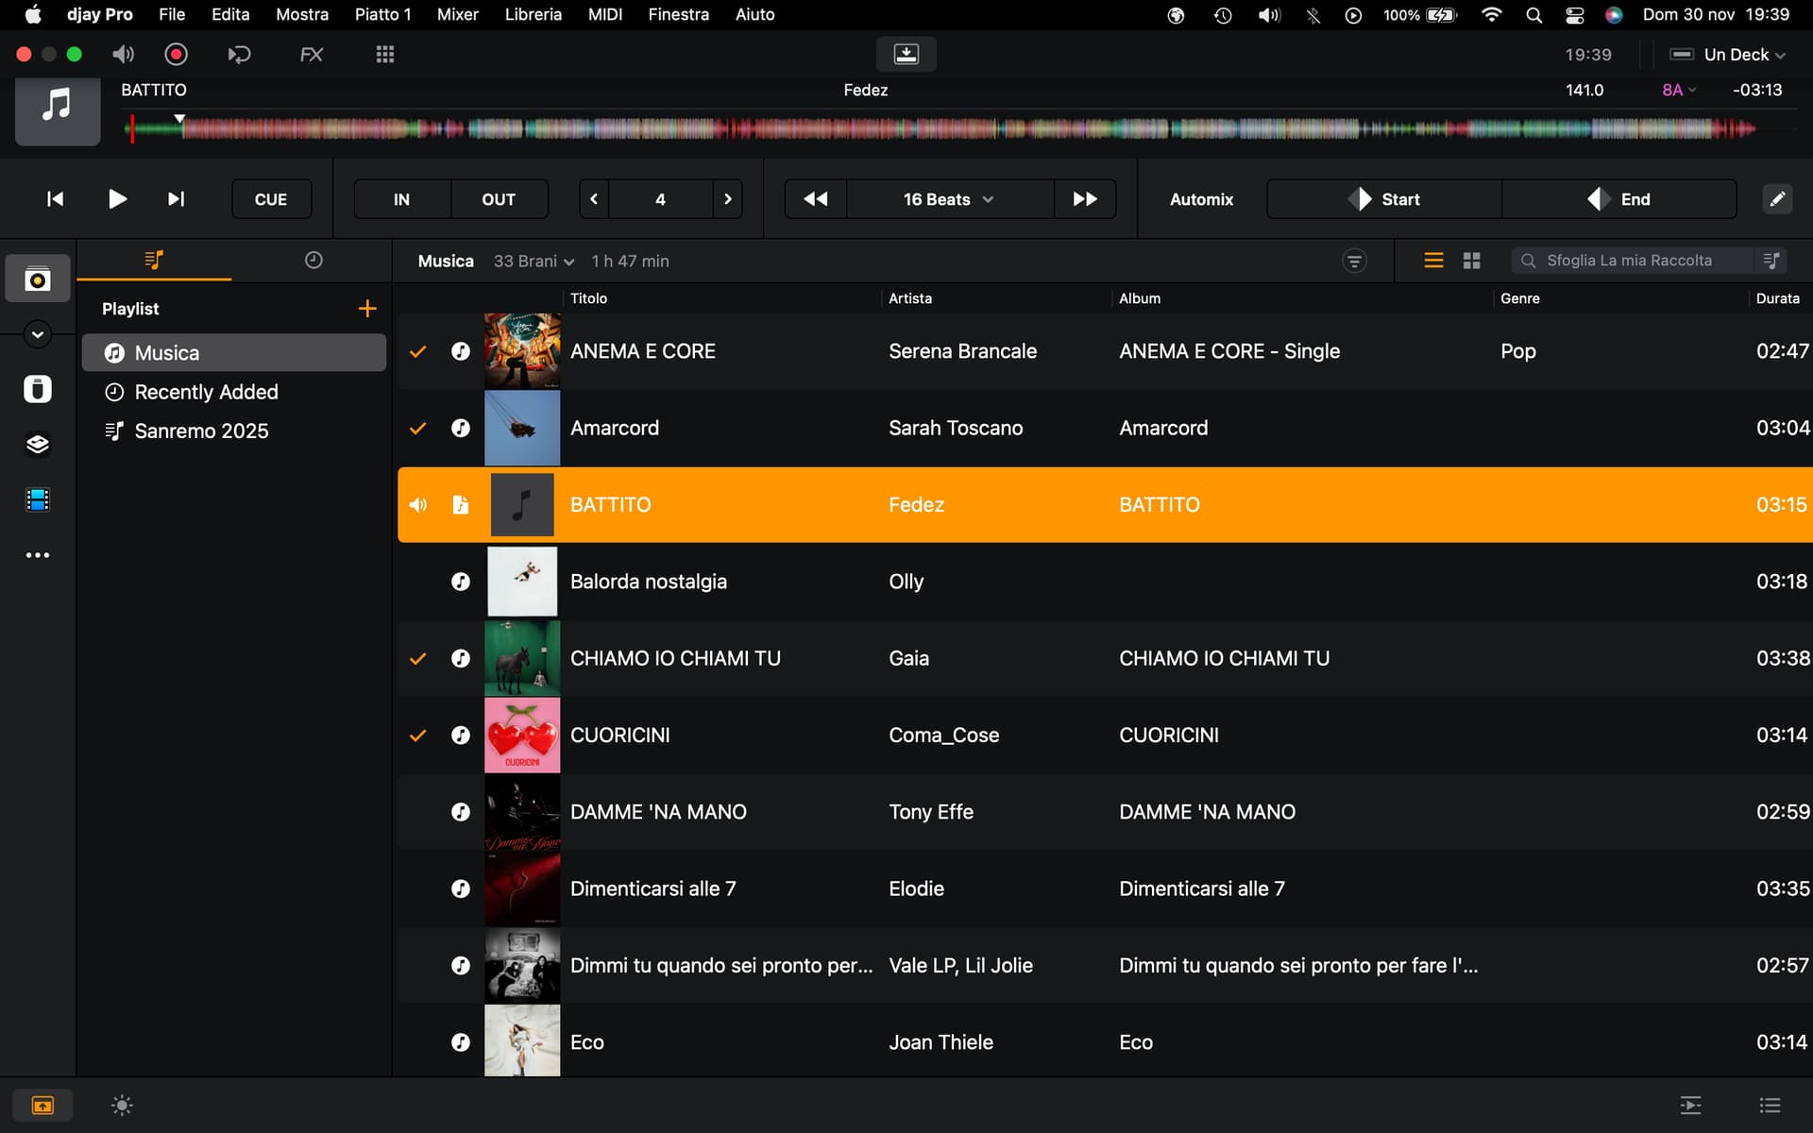Image resolution: width=1813 pixels, height=1133 pixels.
Task: Open the video library in sidebar
Action: point(38,499)
